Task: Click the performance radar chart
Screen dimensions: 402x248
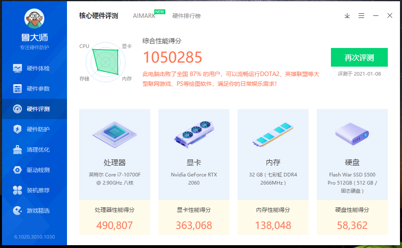Action: coord(106,62)
